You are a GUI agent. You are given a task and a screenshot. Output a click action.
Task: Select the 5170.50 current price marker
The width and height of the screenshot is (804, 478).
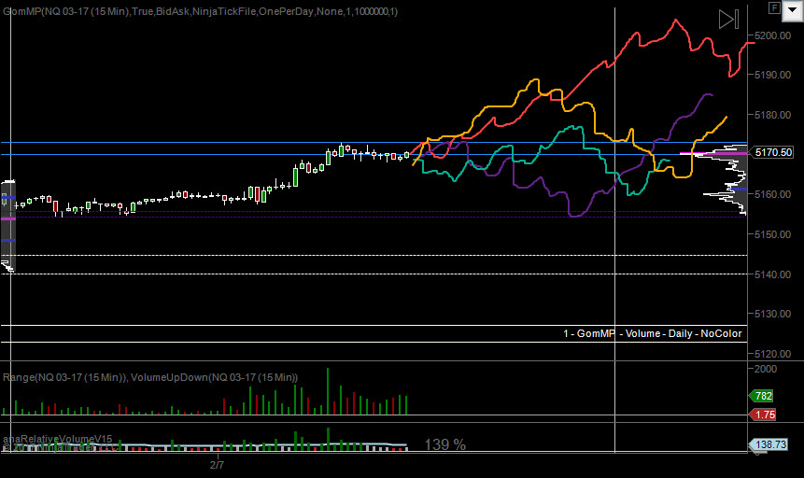coord(773,152)
